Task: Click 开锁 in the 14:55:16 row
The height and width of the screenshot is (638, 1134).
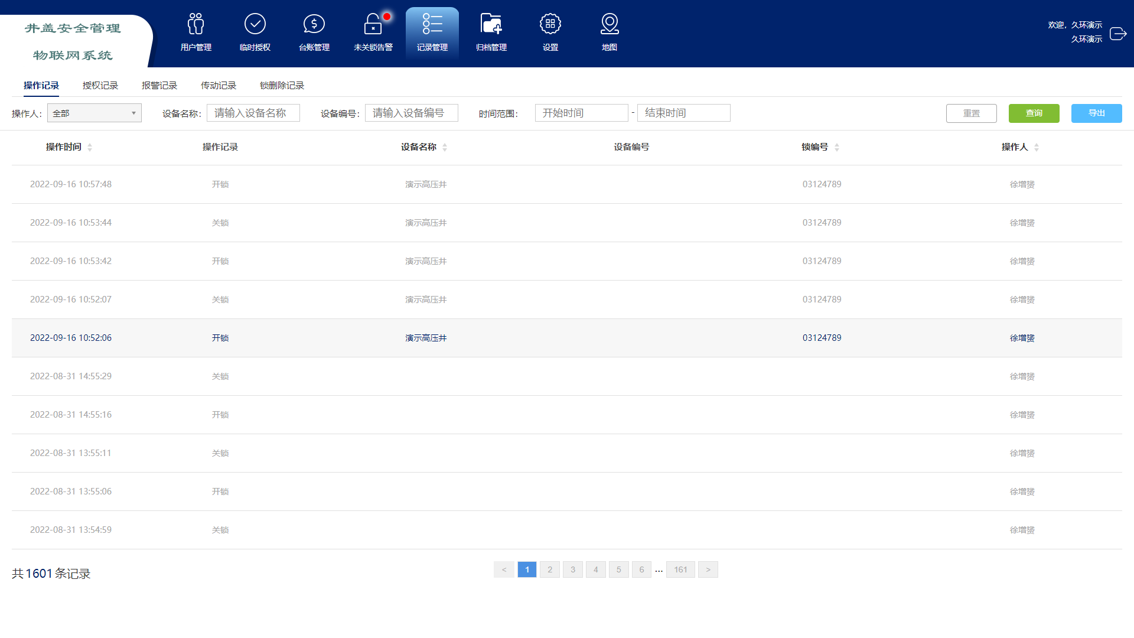Action: coord(220,415)
